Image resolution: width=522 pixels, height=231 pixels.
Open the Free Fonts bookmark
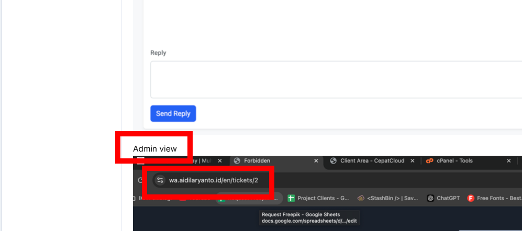point(495,198)
